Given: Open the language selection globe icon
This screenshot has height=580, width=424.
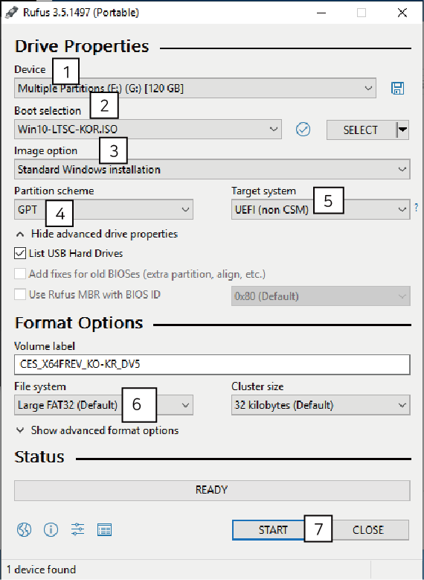Looking at the screenshot, I should [24, 529].
